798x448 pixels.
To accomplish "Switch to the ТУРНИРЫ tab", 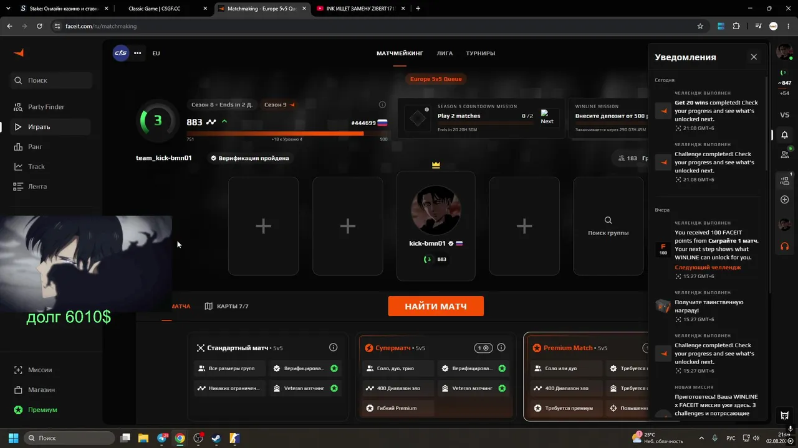I will (x=481, y=53).
